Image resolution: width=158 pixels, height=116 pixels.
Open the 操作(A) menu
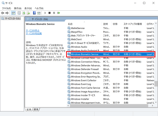point(18,8)
